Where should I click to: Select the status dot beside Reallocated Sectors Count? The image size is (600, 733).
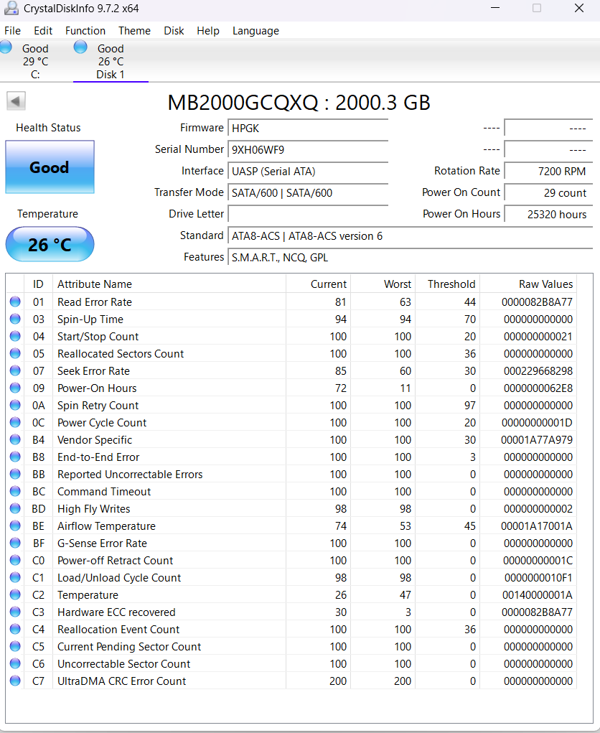coord(15,353)
